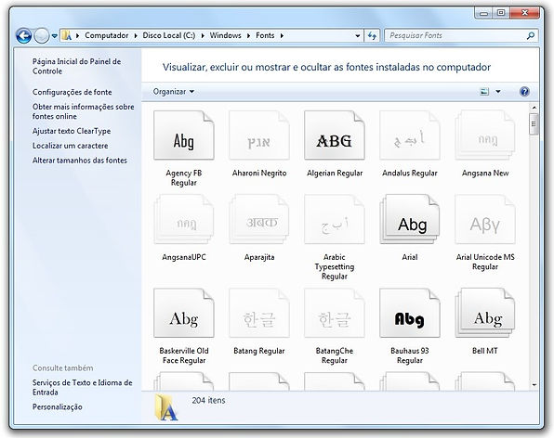Screen dimensions: 554x438
Task: Select the Arial font family icon
Action: pyautogui.click(x=410, y=219)
